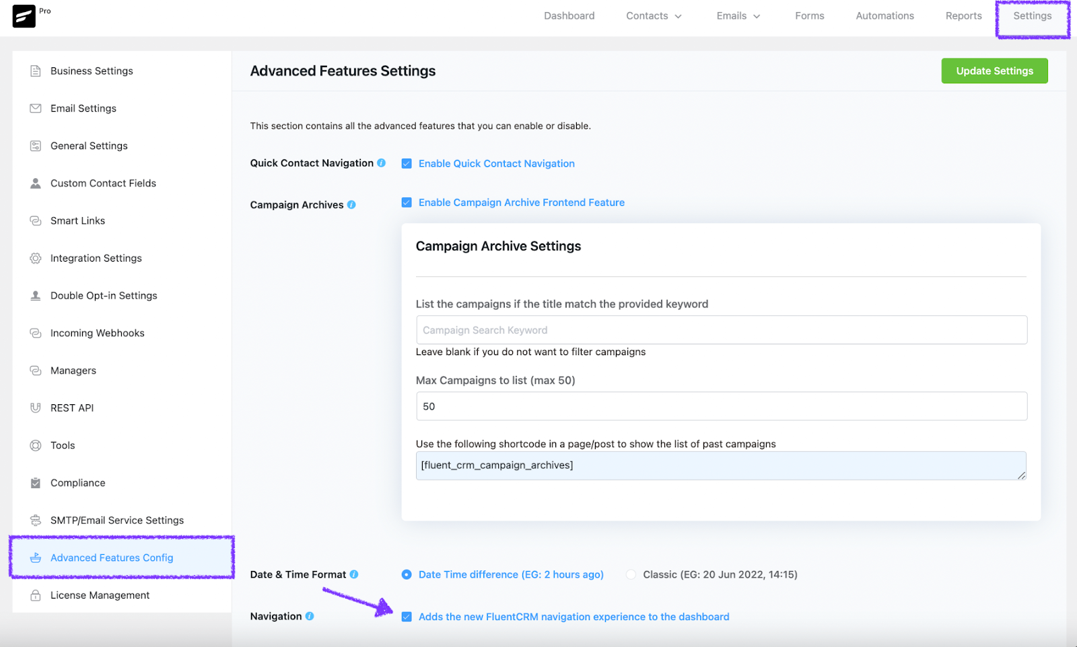Viewport: 1077px width, 647px height.
Task: Expand the Emails dropdown menu
Action: click(738, 16)
